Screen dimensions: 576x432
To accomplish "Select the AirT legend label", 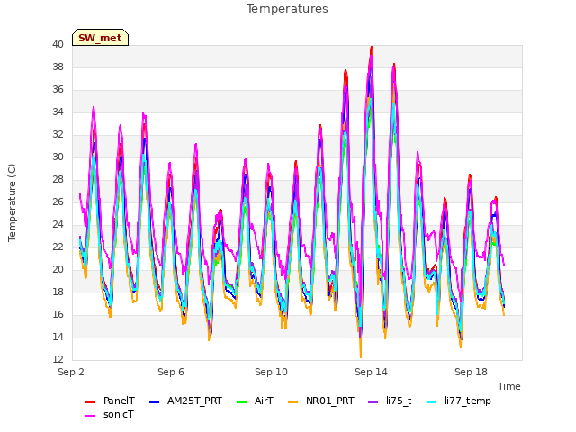I will point(264,400).
